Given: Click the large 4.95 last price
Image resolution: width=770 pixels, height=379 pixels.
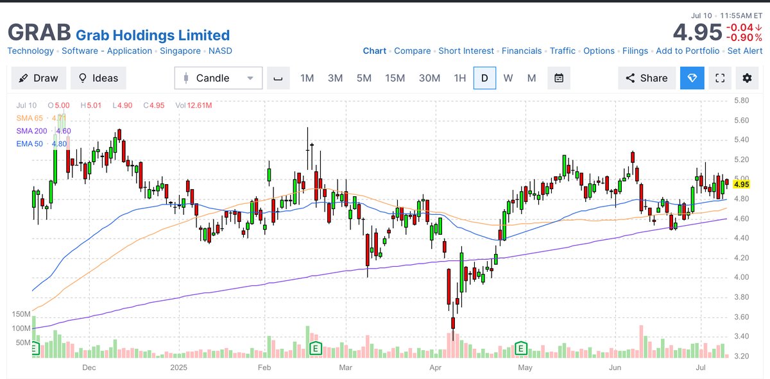Looking at the screenshot, I should (696, 32).
